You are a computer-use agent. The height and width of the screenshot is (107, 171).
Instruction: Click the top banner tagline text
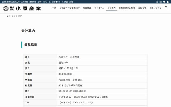[x=37, y=2]
